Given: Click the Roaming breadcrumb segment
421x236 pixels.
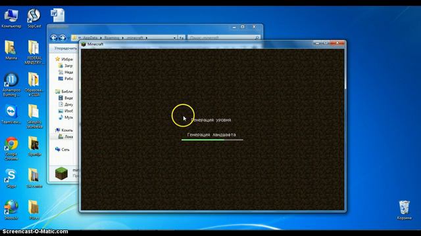Looking at the screenshot, I should tap(112, 38).
